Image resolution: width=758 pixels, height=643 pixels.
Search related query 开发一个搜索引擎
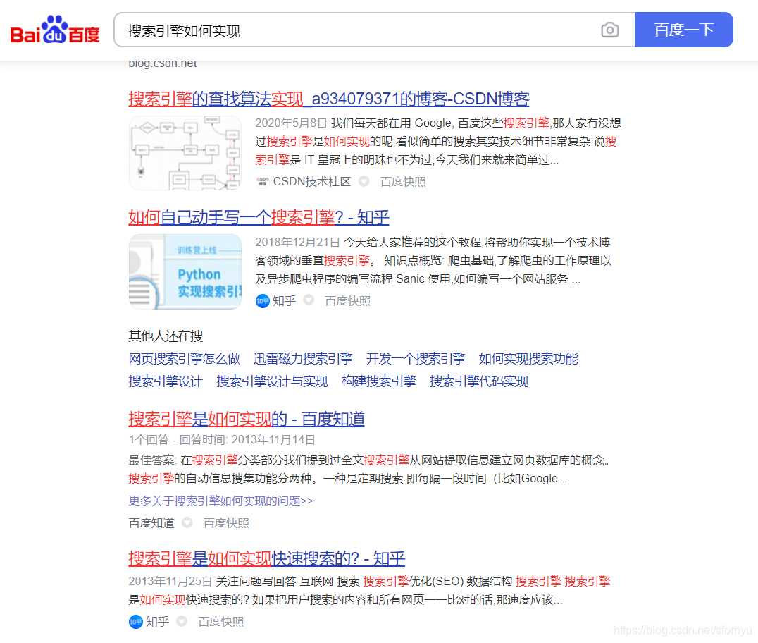click(416, 358)
